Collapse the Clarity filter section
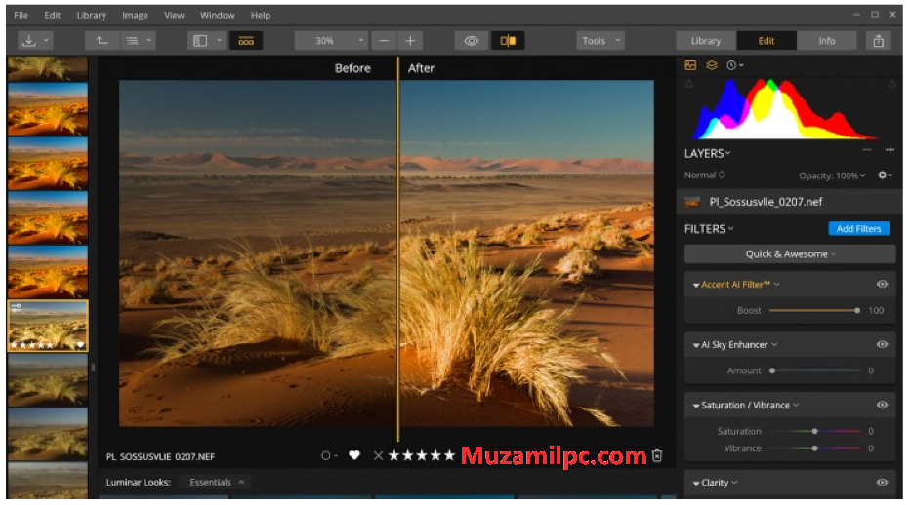 coord(696,484)
